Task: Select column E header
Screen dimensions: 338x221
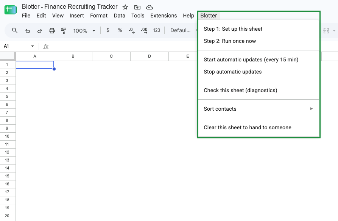Action: (187, 56)
